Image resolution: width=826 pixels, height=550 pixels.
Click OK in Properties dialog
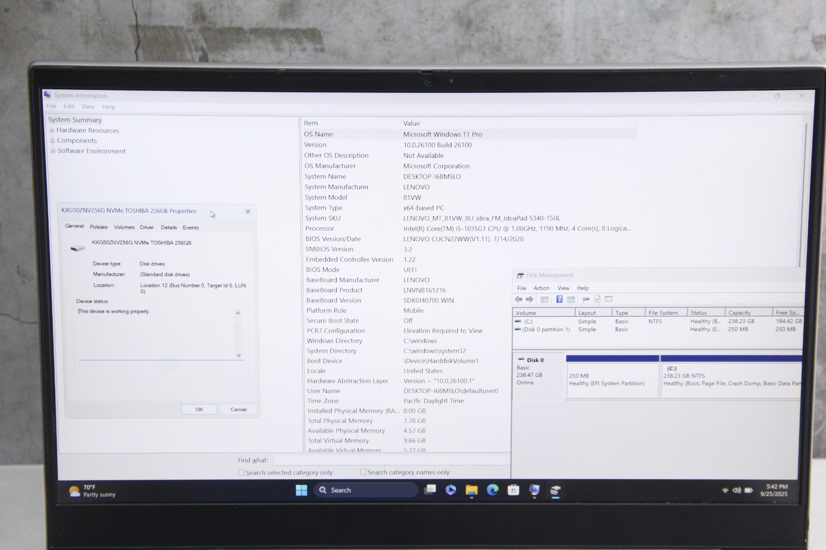(x=199, y=409)
